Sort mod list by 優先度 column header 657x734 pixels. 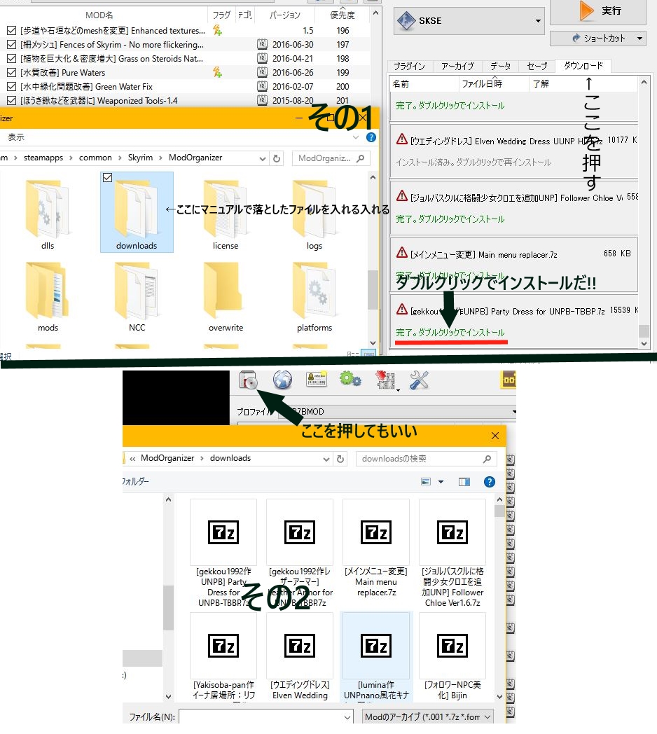343,15
